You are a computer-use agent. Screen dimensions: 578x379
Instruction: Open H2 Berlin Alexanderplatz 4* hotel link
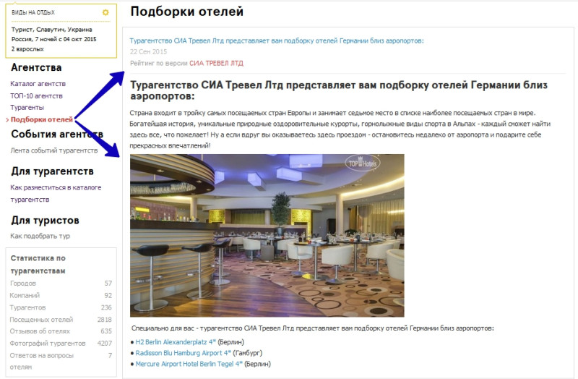[176, 342]
